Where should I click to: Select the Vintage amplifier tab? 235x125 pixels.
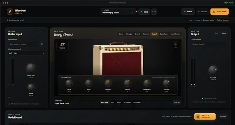pyautogui.click(x=129, y=34)
